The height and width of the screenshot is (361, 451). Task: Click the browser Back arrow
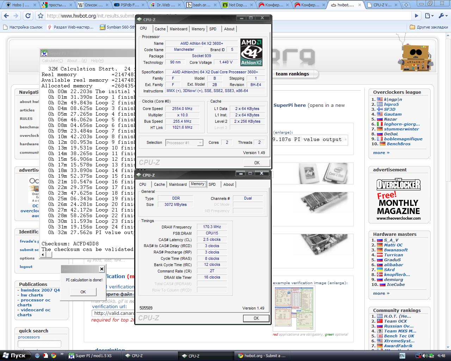point(6,16)
